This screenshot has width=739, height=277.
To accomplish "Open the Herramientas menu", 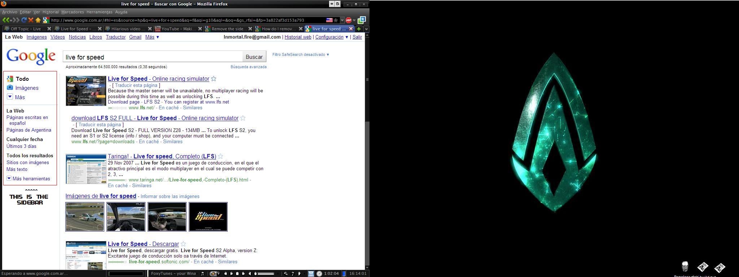I will coord(100,12).
